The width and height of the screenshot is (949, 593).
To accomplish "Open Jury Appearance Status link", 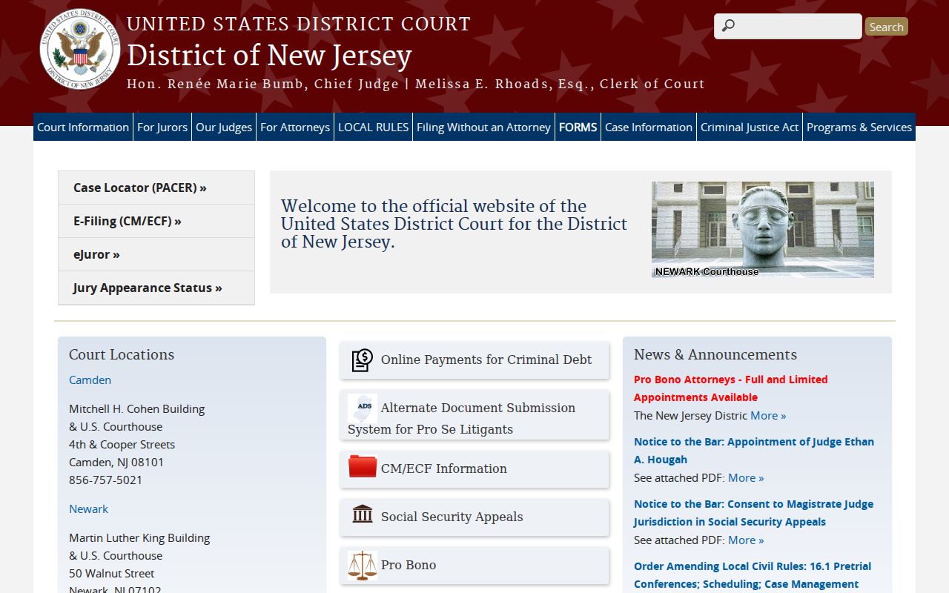I will point(156,288).
